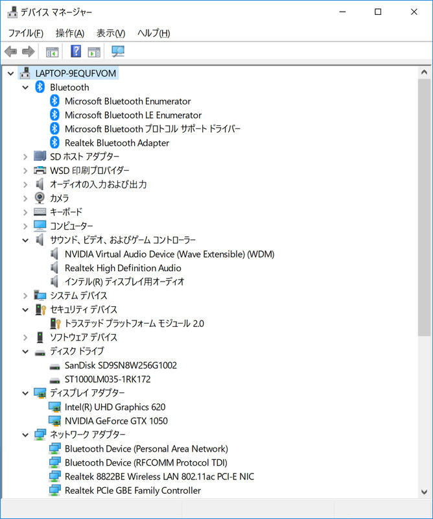Click the show/hide console tree icon
Screen dimensions: 433x519
[x=53, y=52]
